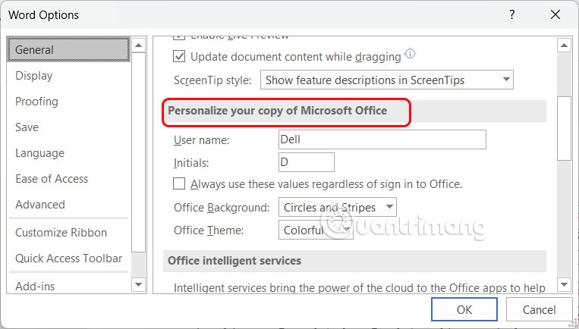Close the Word Options dialog
This screenshot has width=579, height=329.
[x=555, y=14]
